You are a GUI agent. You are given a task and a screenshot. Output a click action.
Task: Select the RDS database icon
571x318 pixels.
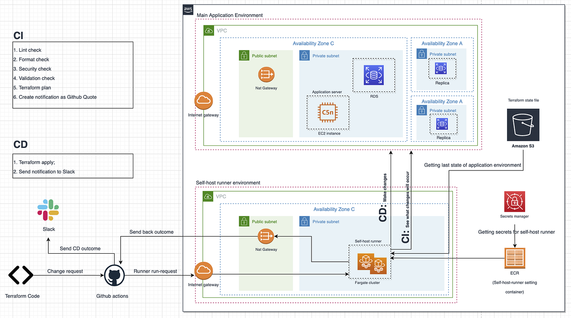click(373, 75)
